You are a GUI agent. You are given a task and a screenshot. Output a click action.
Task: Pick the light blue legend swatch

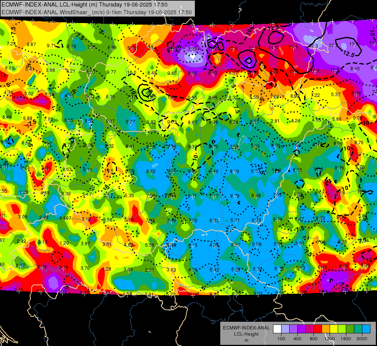click(366, 329)
